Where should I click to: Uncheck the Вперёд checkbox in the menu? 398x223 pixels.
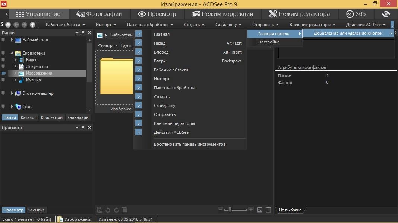(x=138, y=52)
